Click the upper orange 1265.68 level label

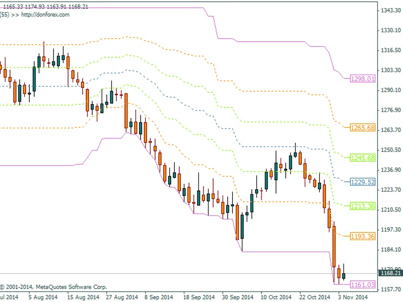point(363,128)
